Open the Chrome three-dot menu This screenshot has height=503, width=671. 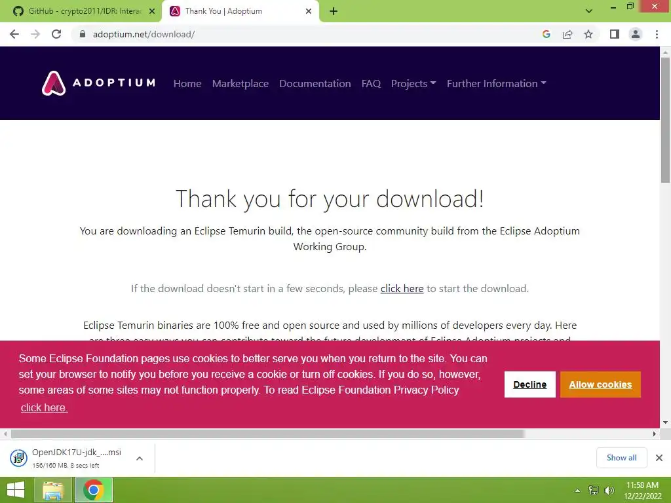[x=657, y=34]
